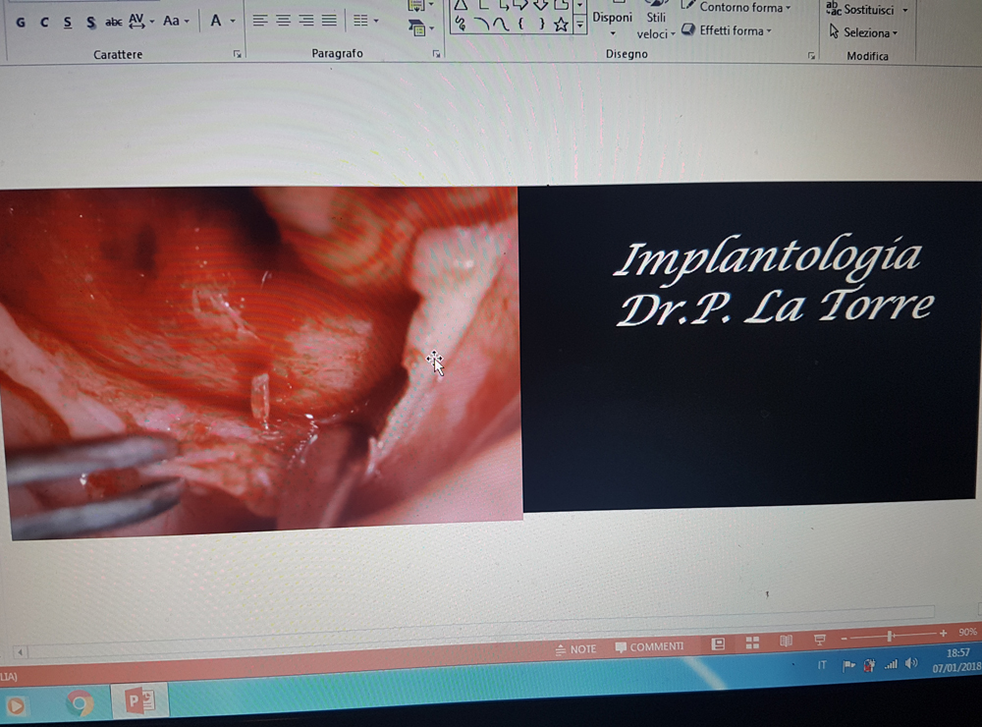This screenshot has width=982, height=727.
Task: Click horizontal scrollbar left arrow
Action: (20, 652)
